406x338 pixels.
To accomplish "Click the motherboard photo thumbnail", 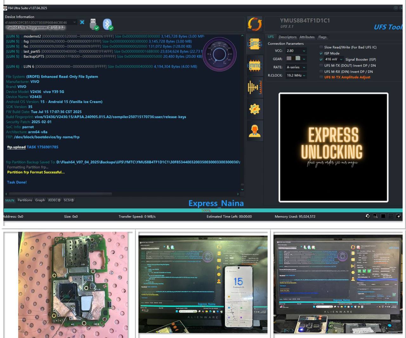I will (73, 285).
